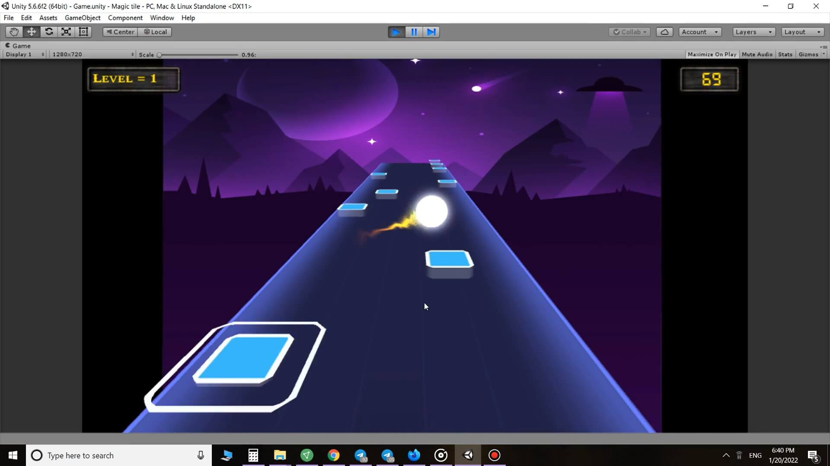Open the Cloud services panel icon
830x466 pixels.
[664, 32]
